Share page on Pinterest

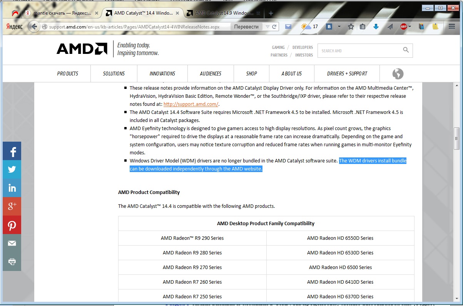click(x=12, y=225)
